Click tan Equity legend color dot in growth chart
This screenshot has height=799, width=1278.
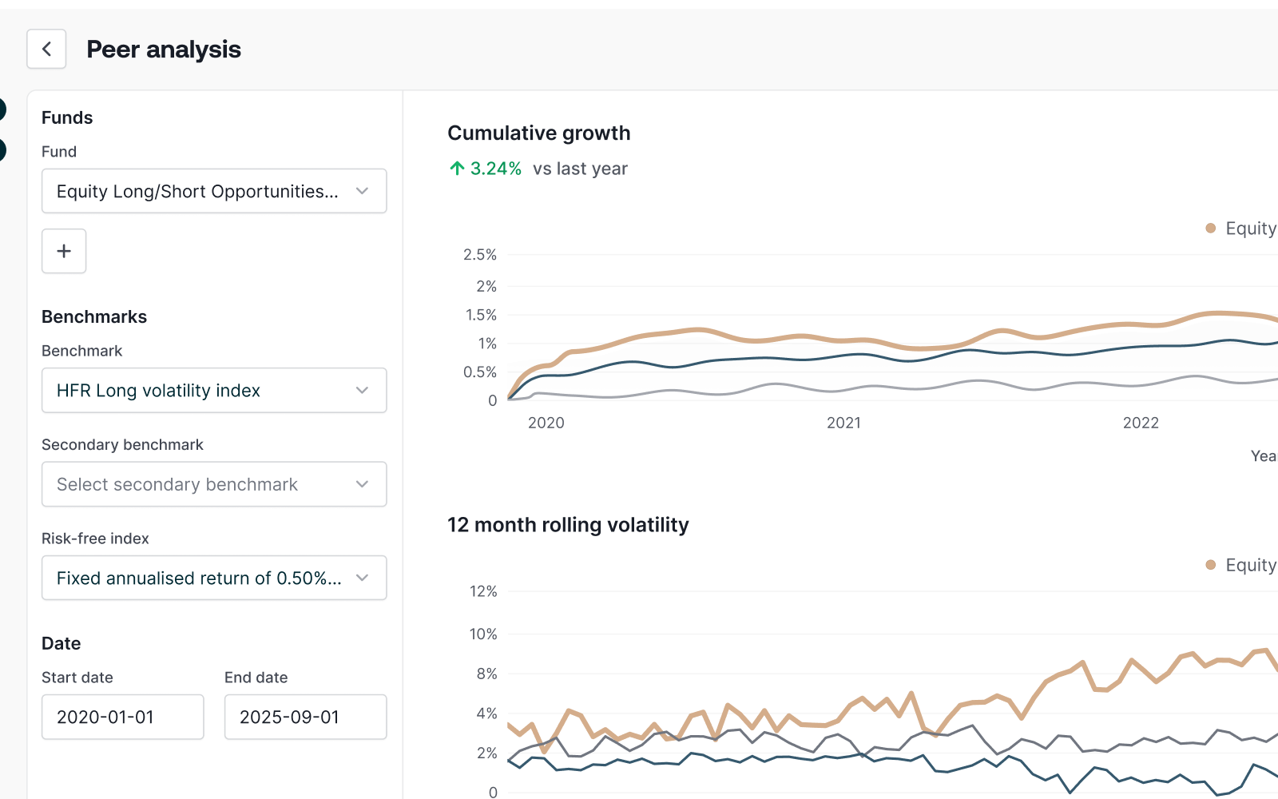click(x=1210, y=229)
